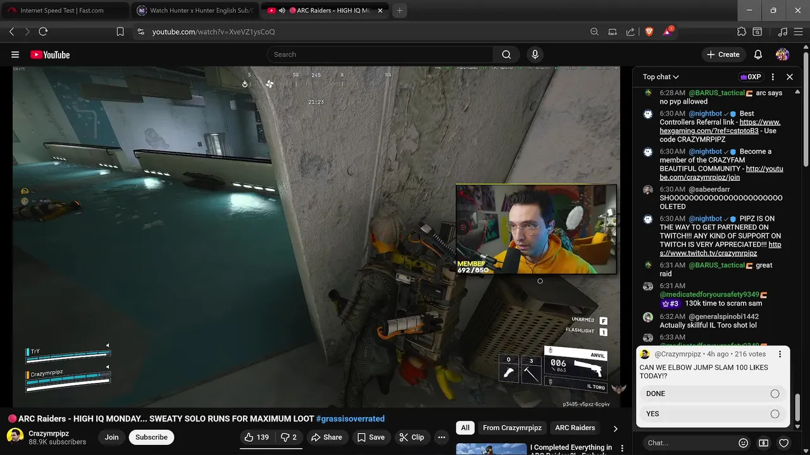The width and height of the screenshot is (810, 455).
Task: Click the Create button
Action: 723,55
